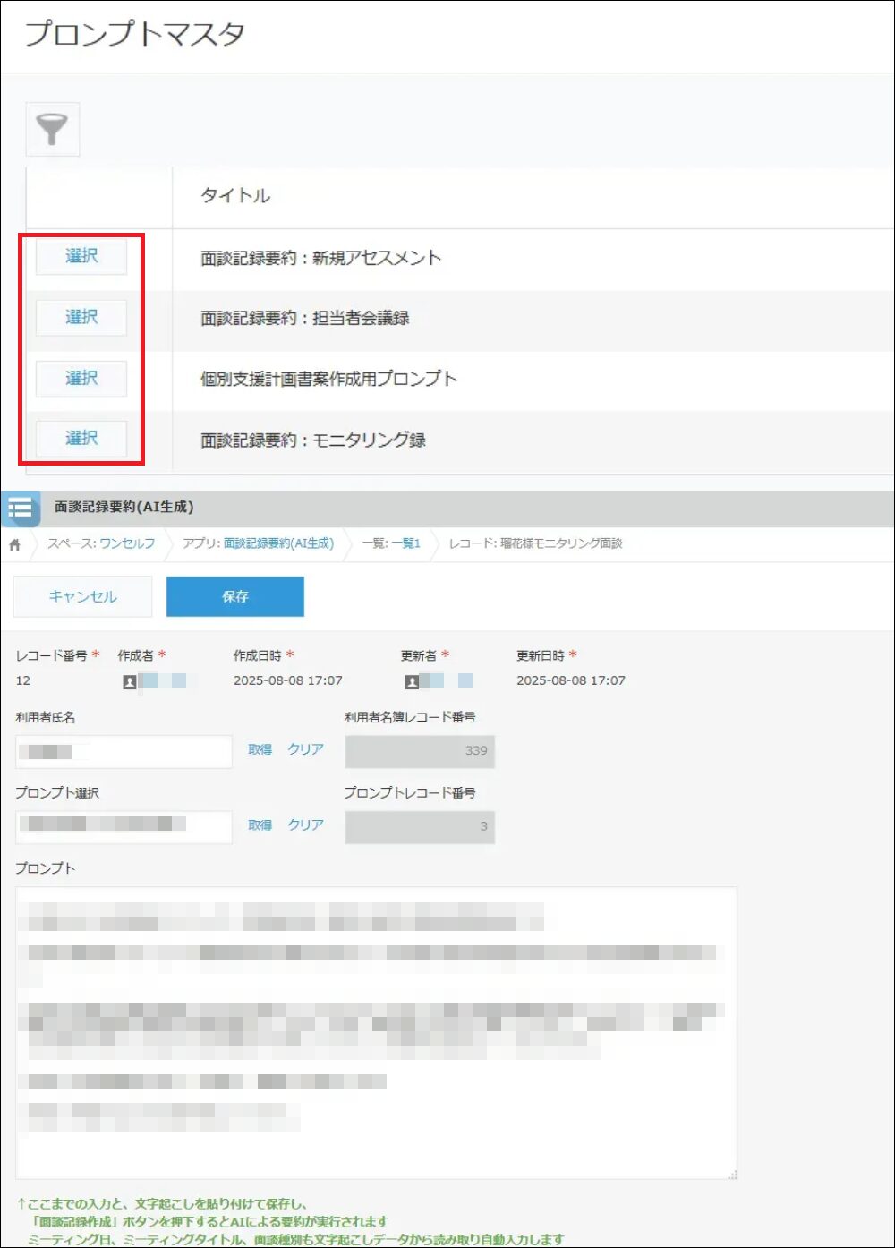Click the home icon in the breadcrumb

point(14,543)
